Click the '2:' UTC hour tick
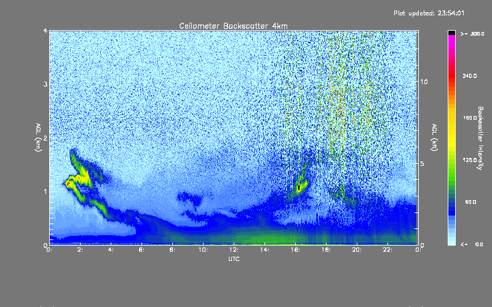The image size is (492, 307). pyautogui.click(x=81, y=250)
